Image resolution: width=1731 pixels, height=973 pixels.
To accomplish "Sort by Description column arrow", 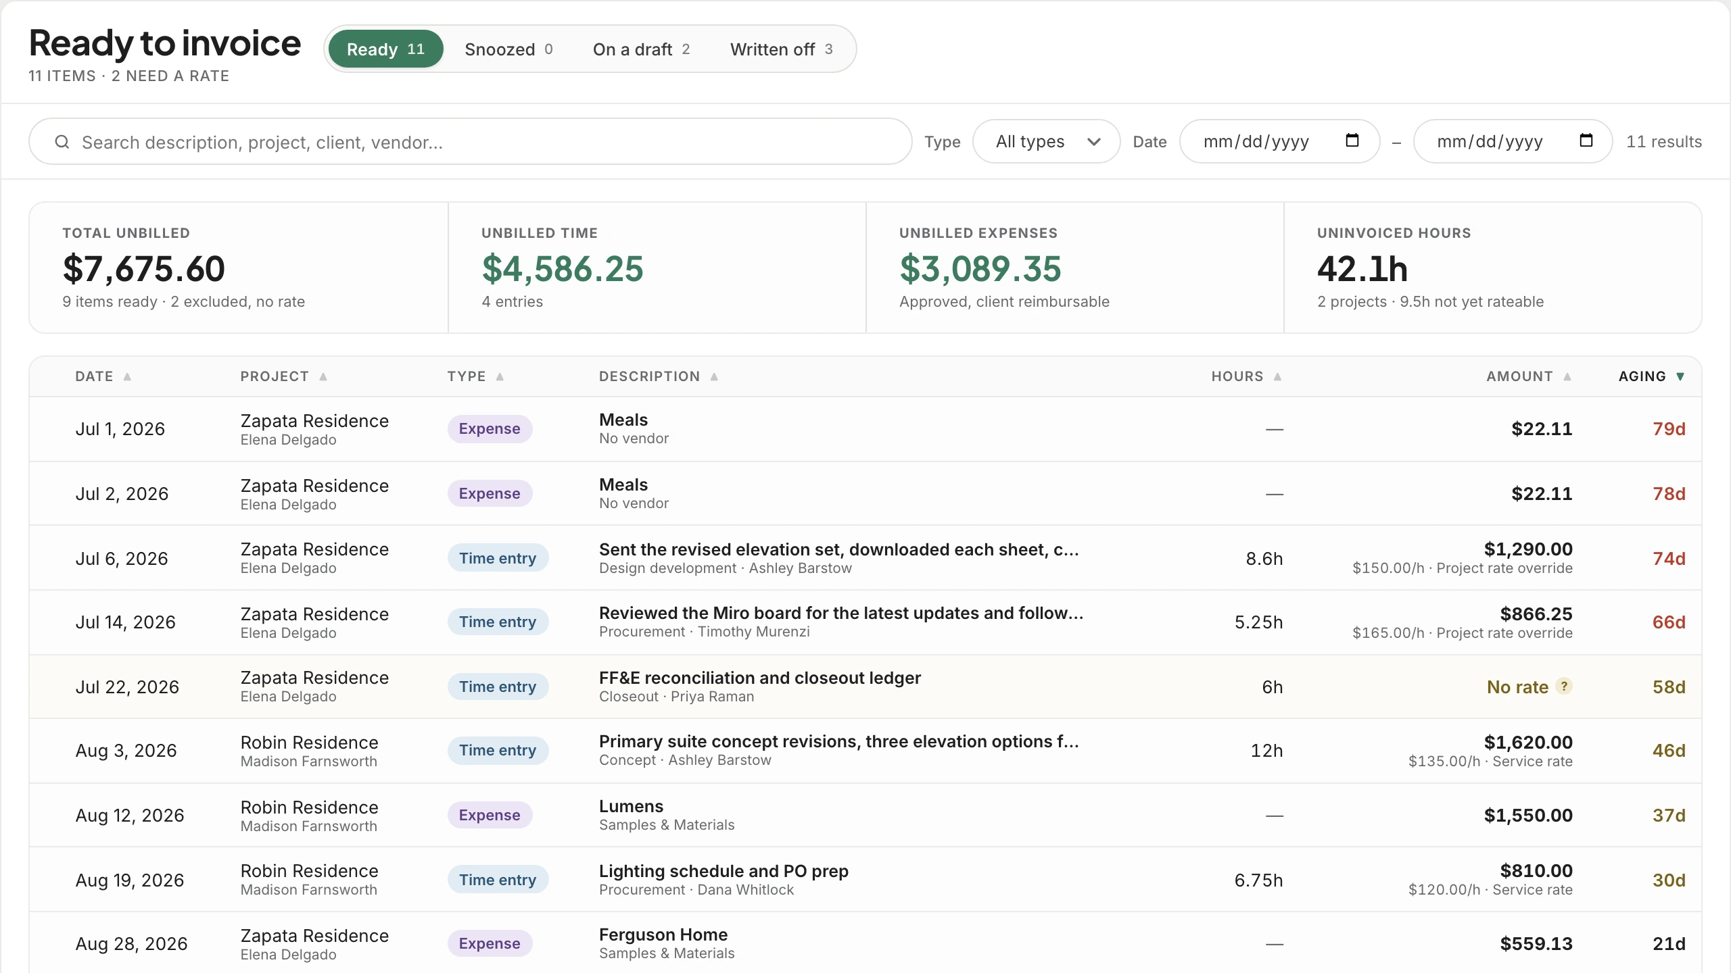I will click(x=714, y=377).
